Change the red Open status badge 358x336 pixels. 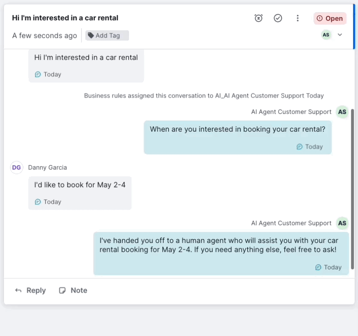[330, 18]
